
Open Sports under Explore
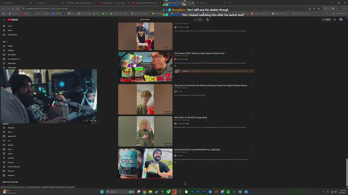10,154
